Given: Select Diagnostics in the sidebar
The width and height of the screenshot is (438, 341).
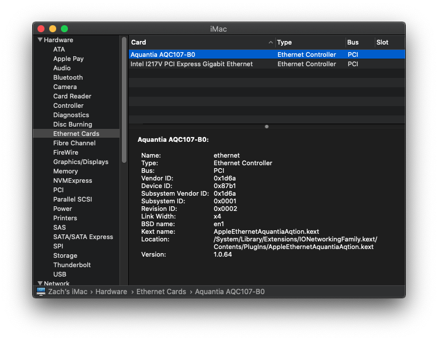Looking at the screenshot, I should 71,115.
